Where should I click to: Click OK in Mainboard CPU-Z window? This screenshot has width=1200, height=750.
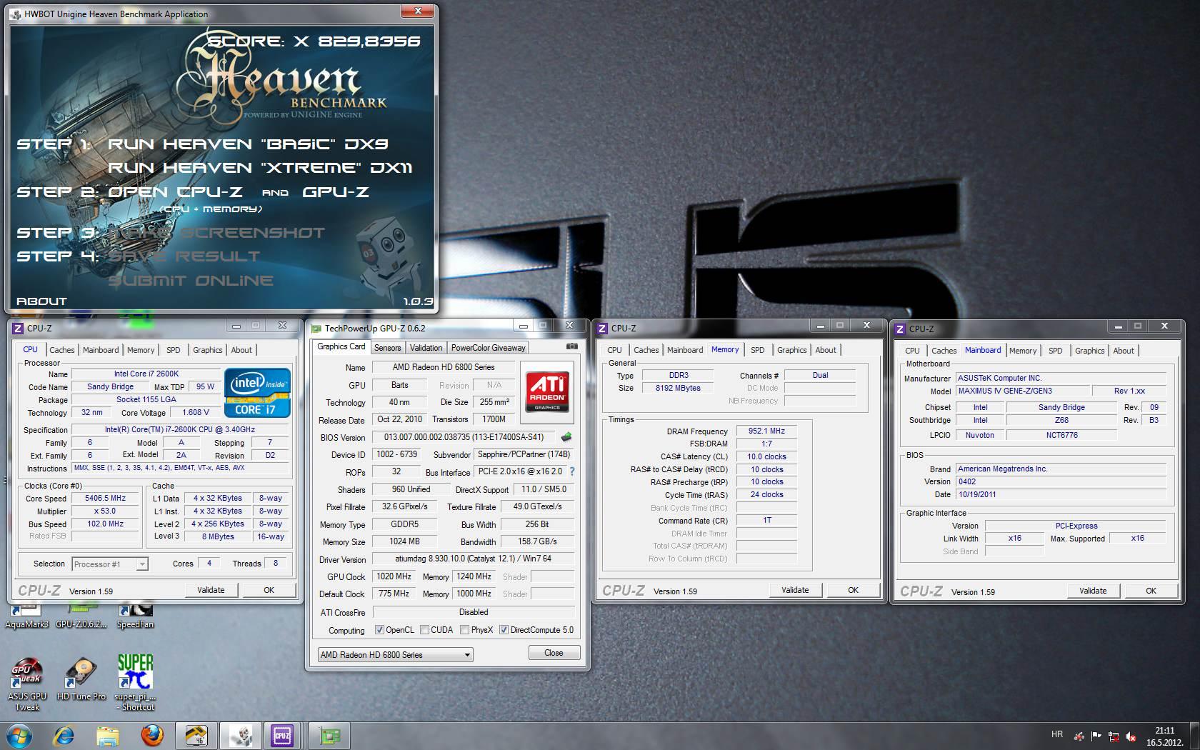click(1151, 591)
